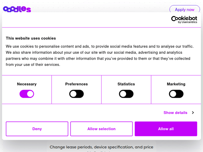Turn on the Statistics cookies switch
This screenshot has width=203, height=152.
pyautogui.click(x=126, y=94)
